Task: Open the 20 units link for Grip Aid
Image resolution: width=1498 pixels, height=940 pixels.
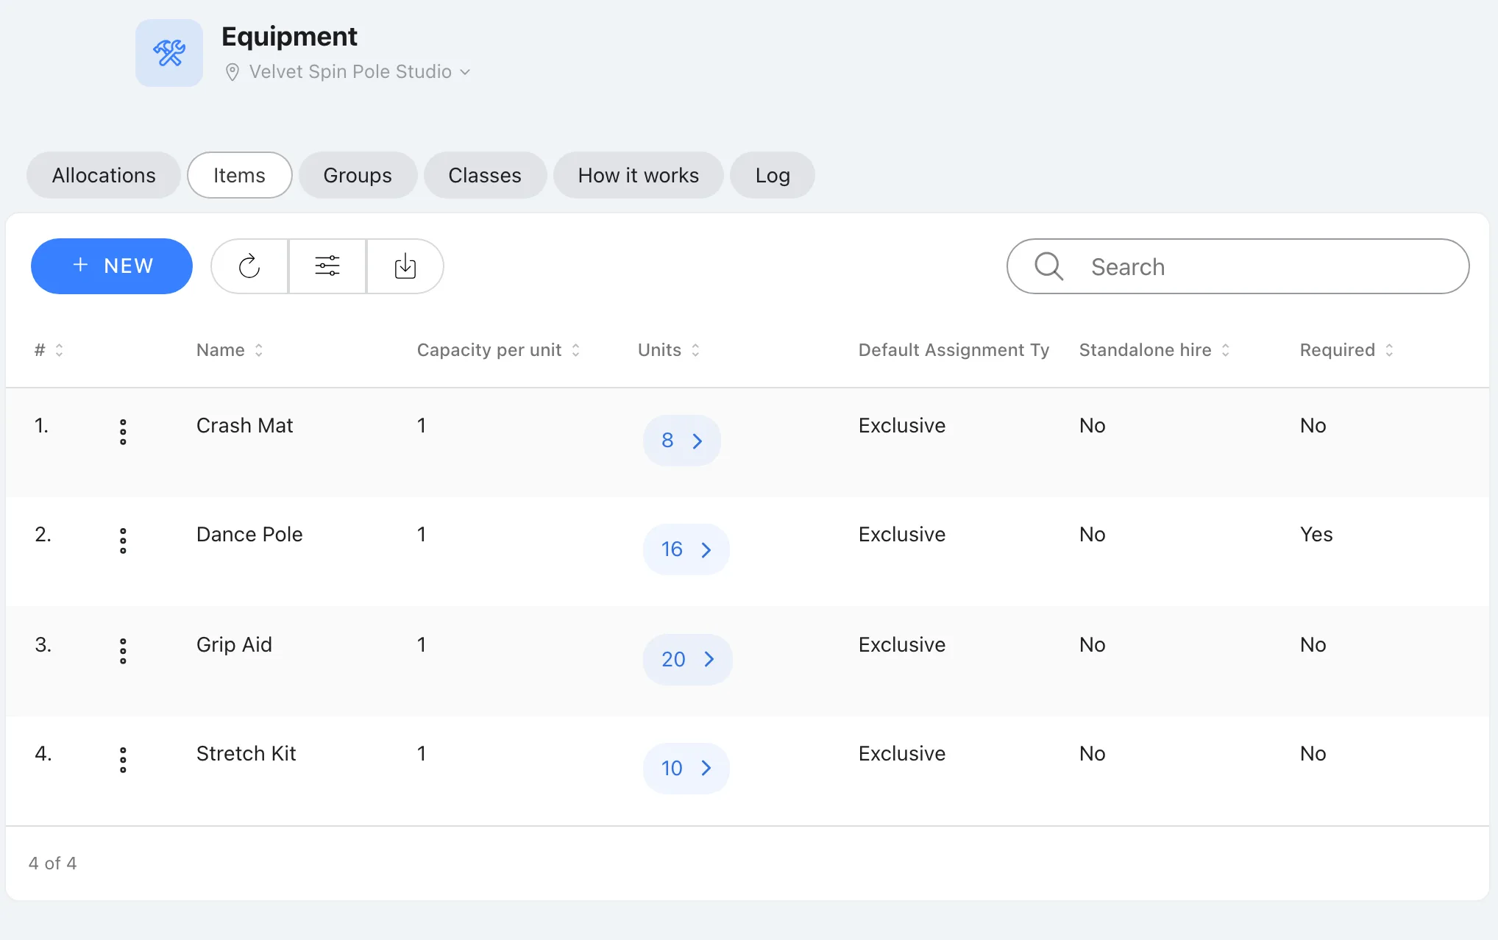Action: (x=688, y=660)
